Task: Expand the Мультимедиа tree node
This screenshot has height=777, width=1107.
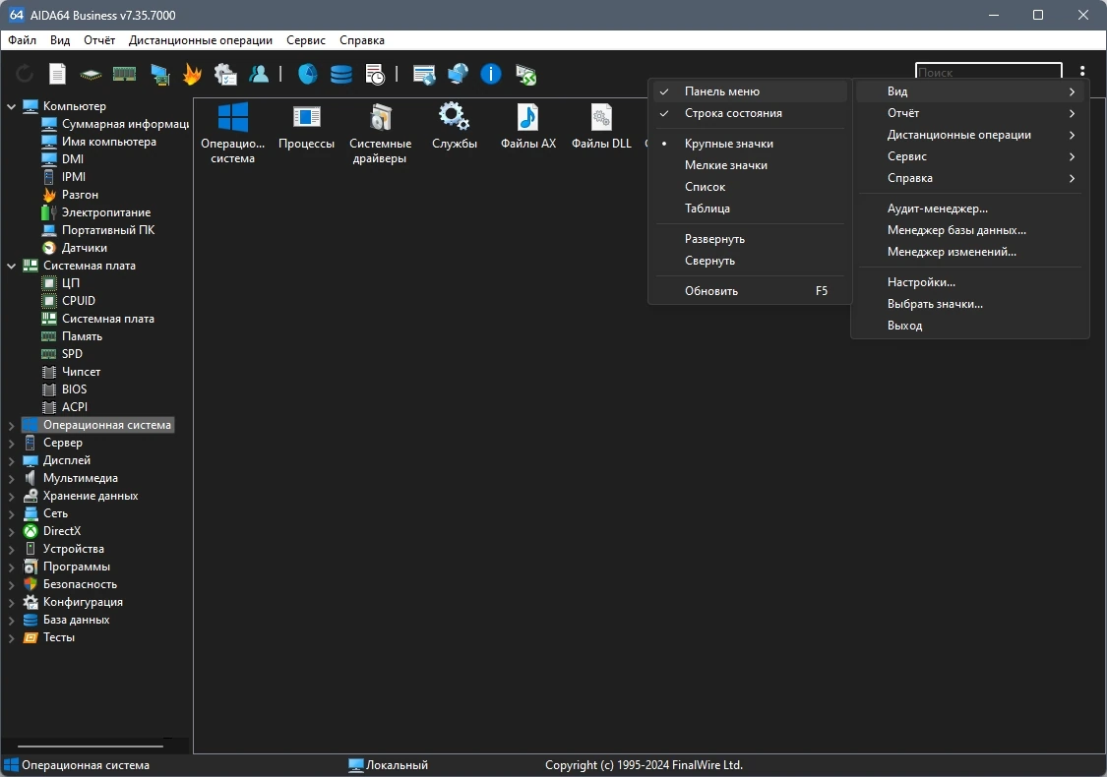Action: tap(11, 478)
